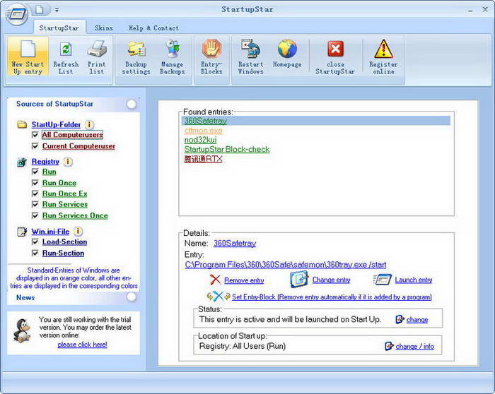
Task: Select nod32kui in Found entries list
Action: (199, 140)
